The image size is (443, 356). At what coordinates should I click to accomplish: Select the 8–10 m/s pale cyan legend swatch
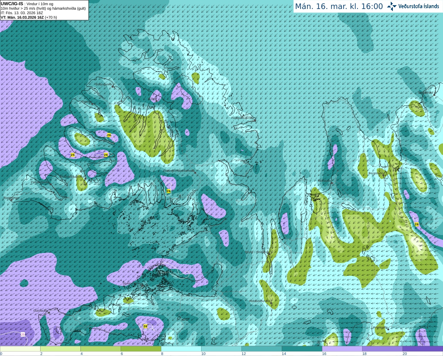[181, 349]
